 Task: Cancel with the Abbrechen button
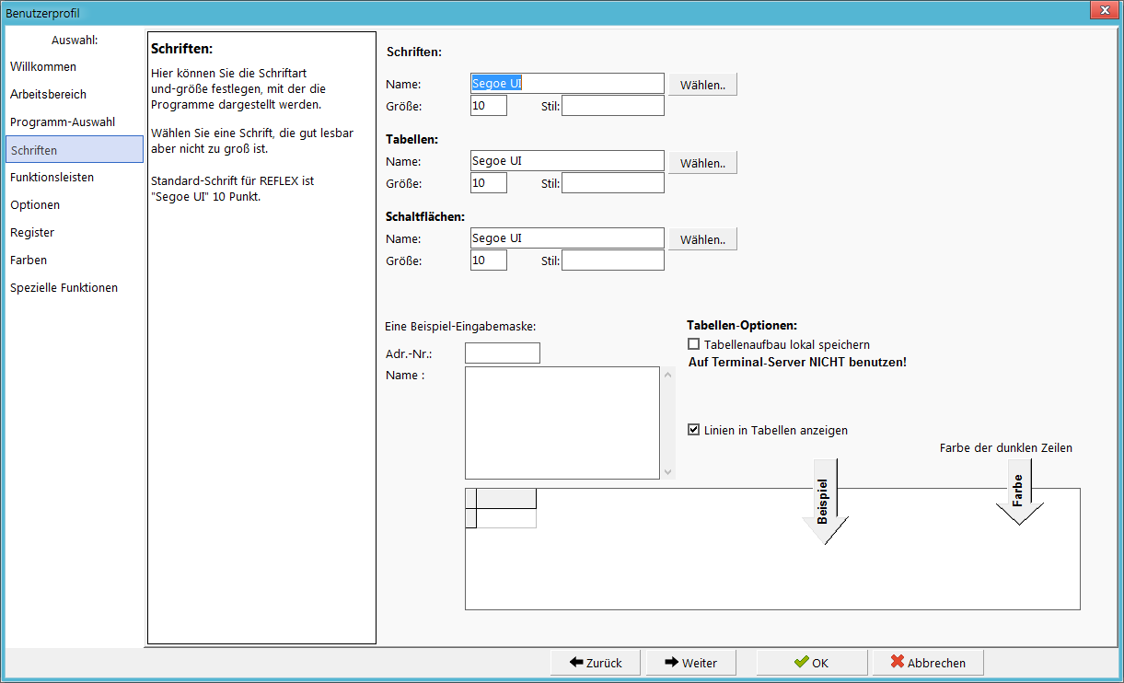[928, 663]
